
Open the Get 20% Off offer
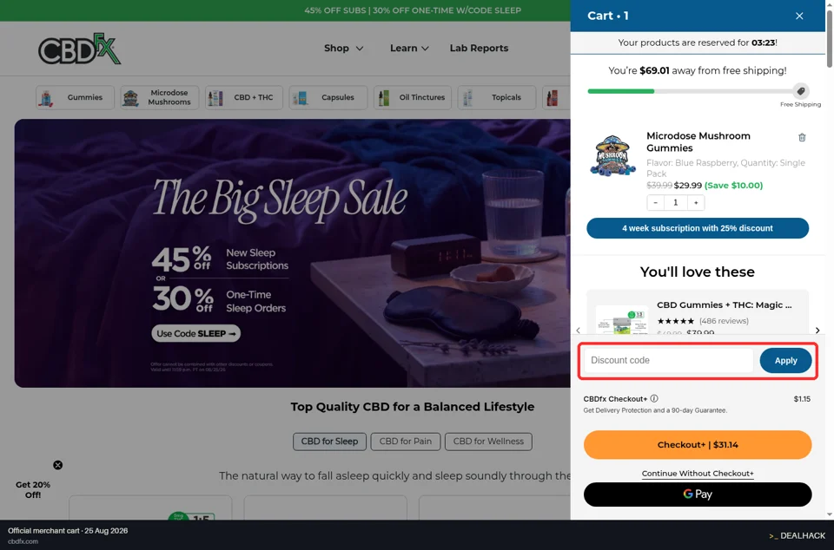point(33,489)
